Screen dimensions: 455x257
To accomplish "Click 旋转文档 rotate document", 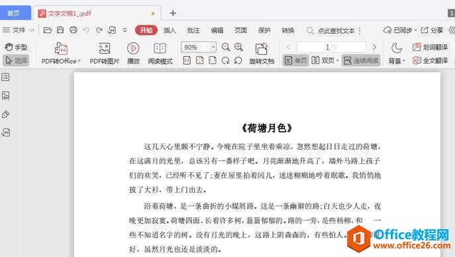I will [262, 54].
